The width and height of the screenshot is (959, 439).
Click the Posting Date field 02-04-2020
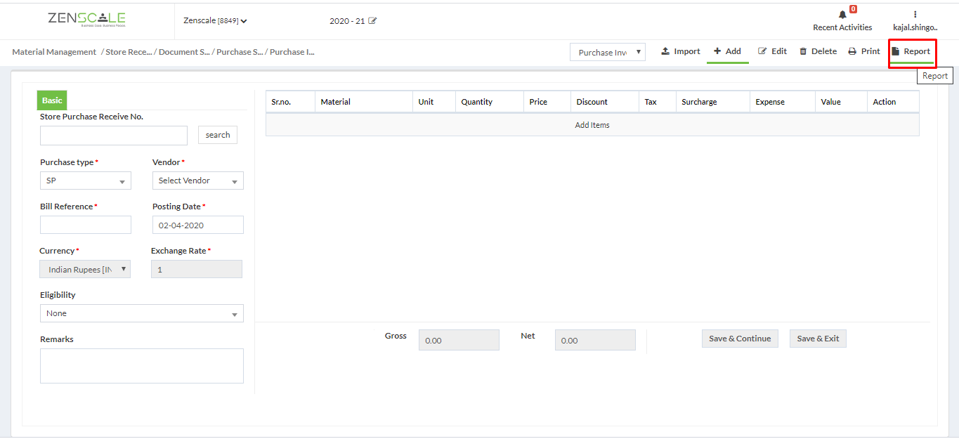click(x=198, y=225)
